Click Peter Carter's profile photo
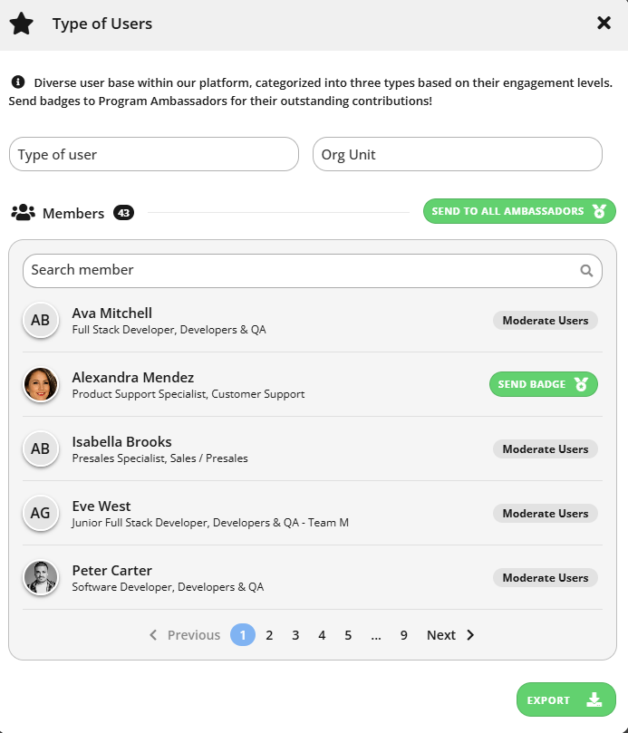The height and width of the screenshot is (733, 628). click(41, 577)
